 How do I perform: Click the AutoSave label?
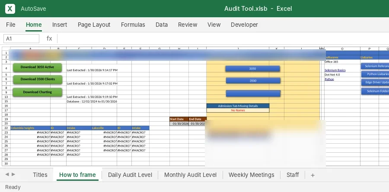tap(33, 9)
